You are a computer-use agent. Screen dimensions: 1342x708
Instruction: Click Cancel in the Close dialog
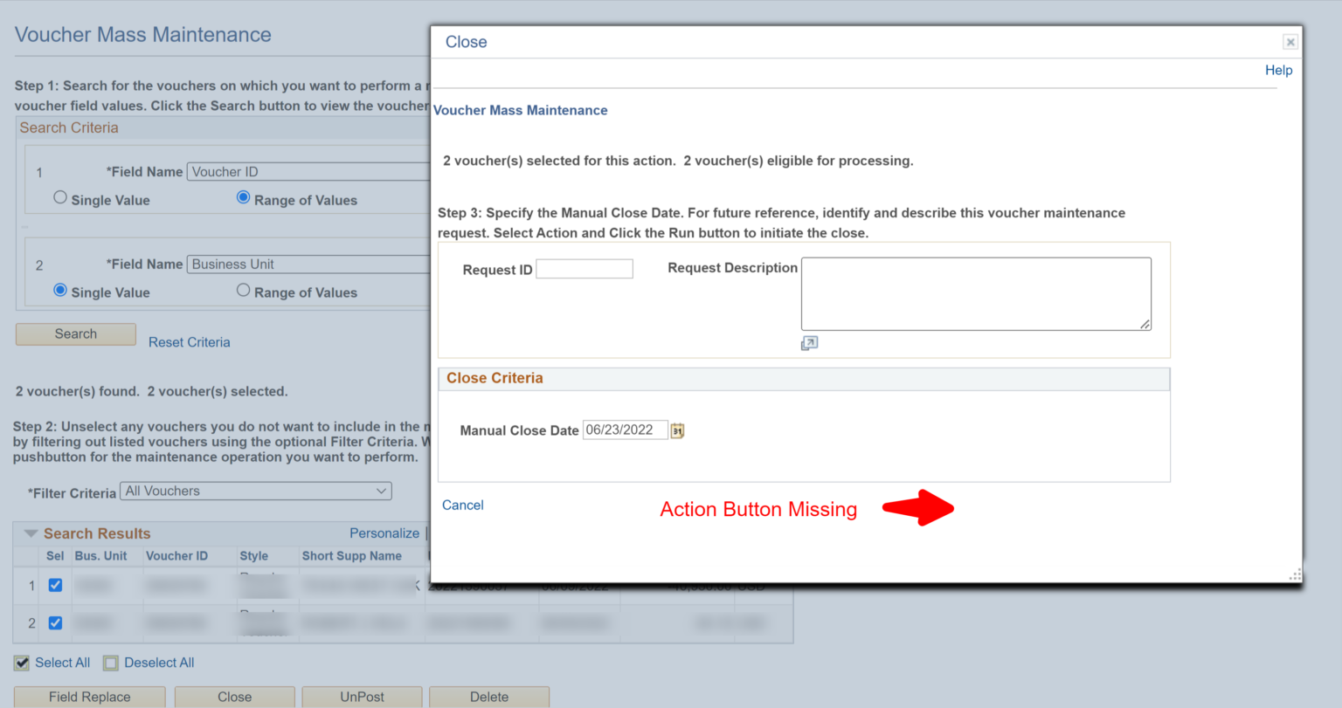462,505
